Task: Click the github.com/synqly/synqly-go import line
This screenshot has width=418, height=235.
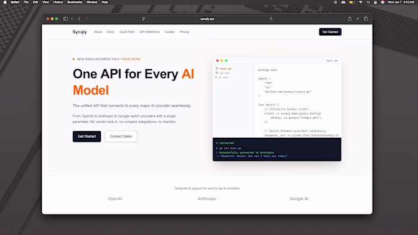Action: pyautogui.click(x=288, y=92)
